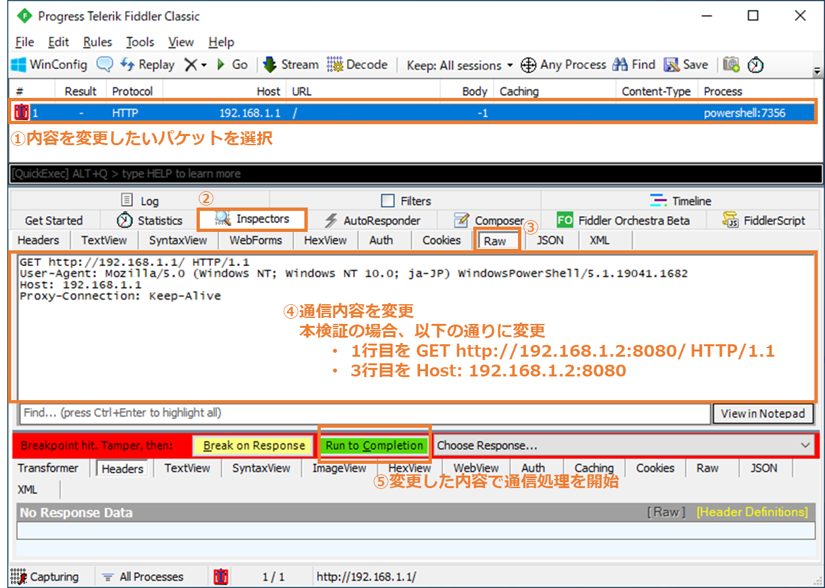
Task: Open the Rules menu
Action: [x=97, y=42]
